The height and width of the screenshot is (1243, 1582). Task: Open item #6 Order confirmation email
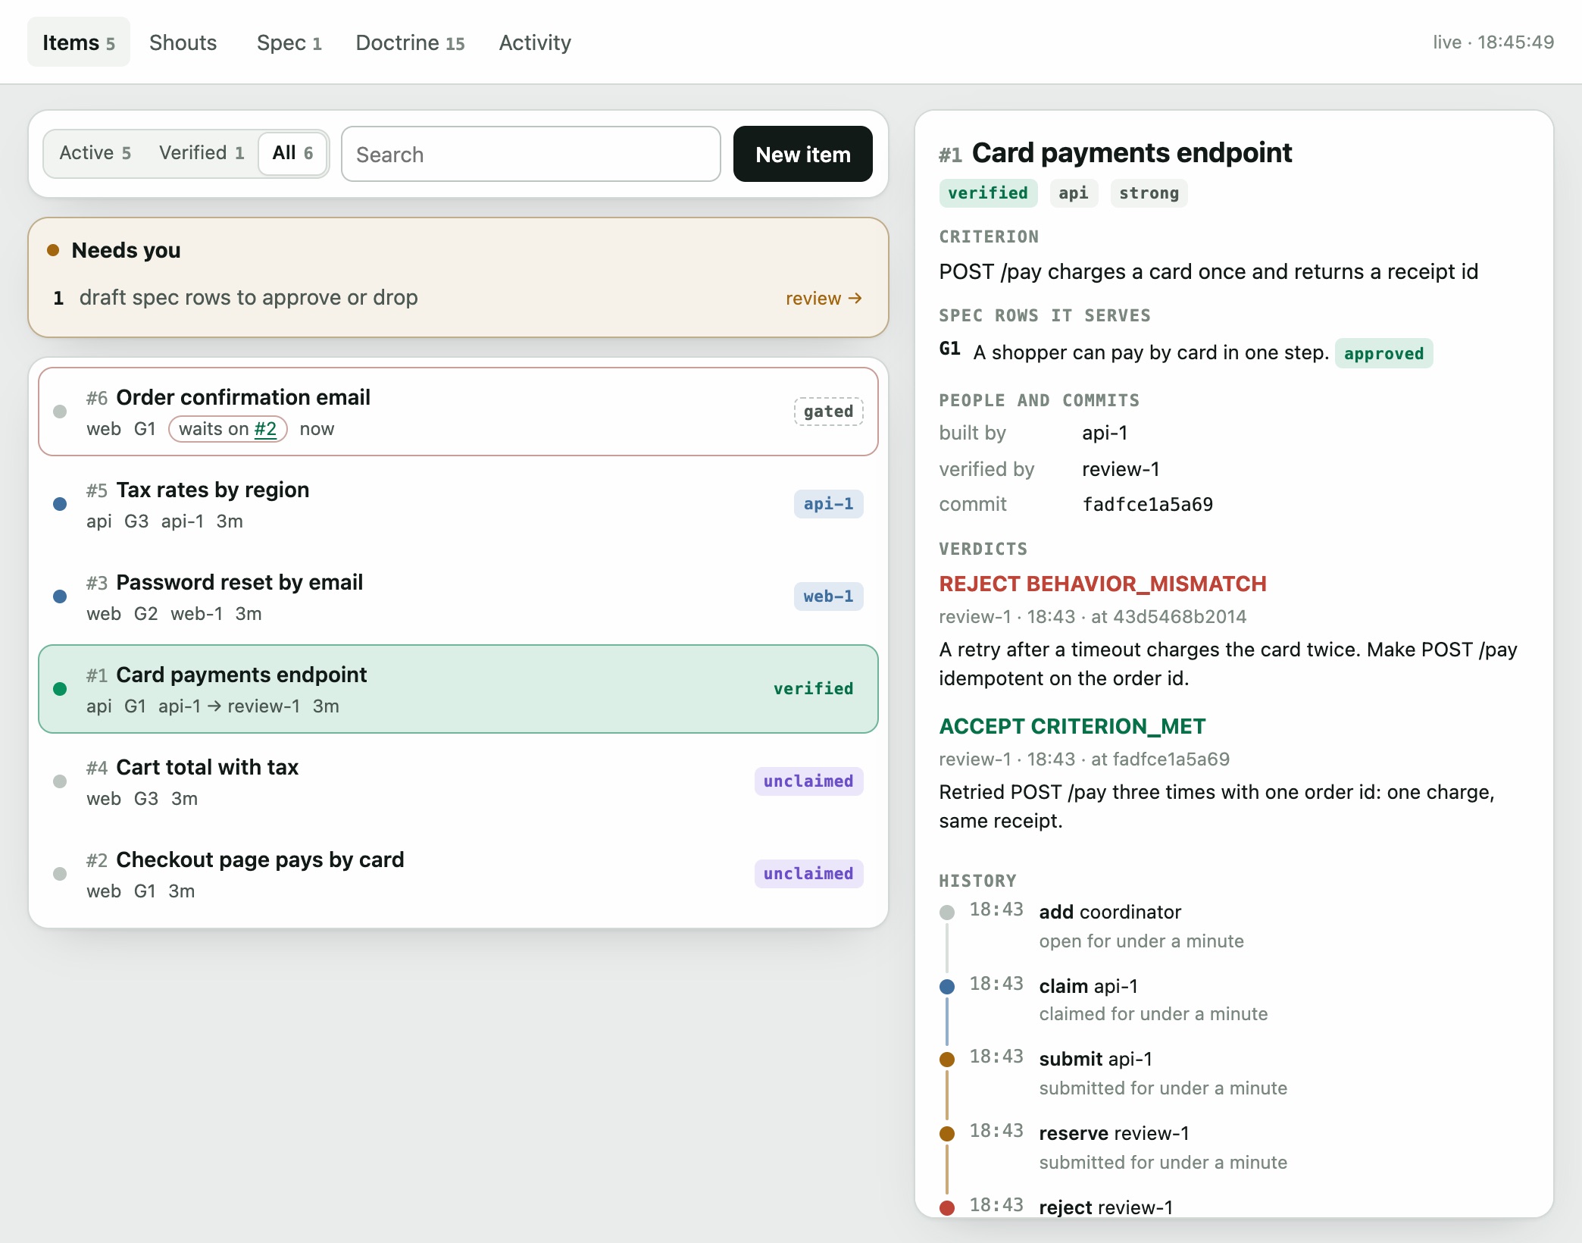pos(458,412)
